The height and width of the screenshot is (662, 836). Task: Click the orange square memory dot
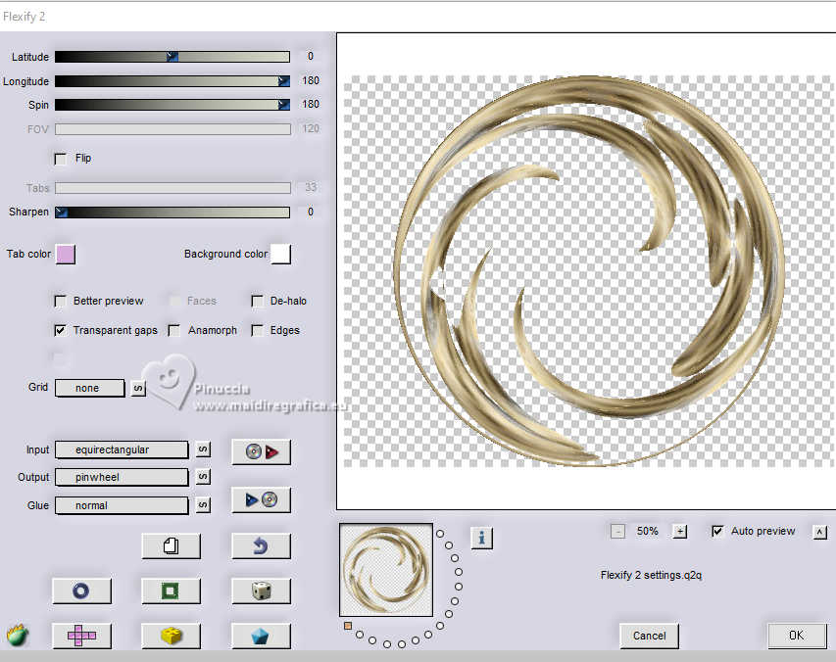click(x=348, y=626)
